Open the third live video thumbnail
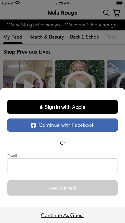The image size is (125, 223). [116, 74]
